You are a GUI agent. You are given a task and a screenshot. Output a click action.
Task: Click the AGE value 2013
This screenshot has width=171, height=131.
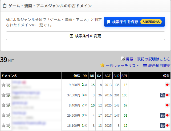(108, 85)
